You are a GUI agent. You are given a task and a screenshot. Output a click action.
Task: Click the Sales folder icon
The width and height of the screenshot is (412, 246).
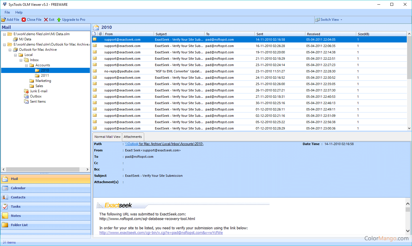32,86
